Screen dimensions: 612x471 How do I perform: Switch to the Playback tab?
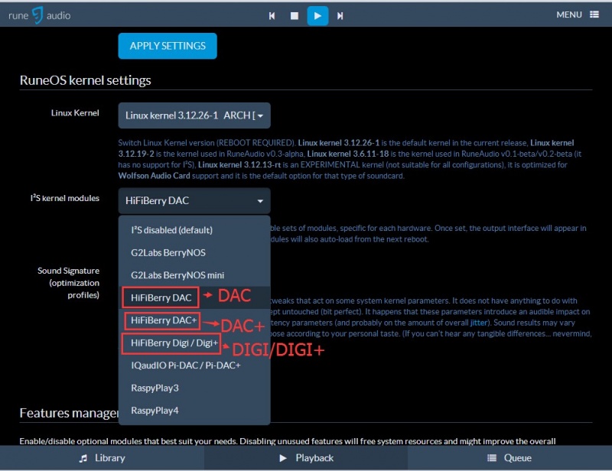click(307, 458)
